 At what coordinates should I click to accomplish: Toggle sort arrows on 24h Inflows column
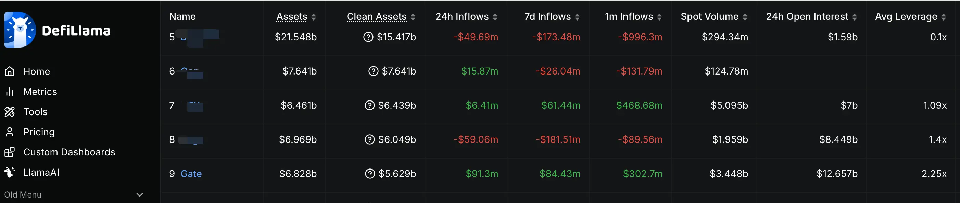(495, 17)
